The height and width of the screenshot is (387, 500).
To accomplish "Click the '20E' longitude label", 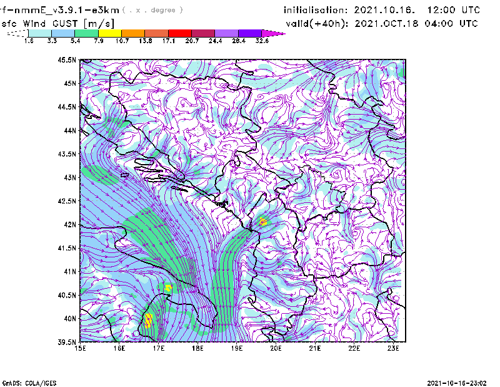I will 276,348.
